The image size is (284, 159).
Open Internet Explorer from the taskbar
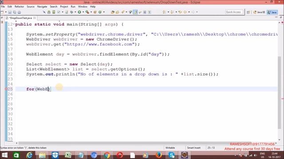click(29, 155)
